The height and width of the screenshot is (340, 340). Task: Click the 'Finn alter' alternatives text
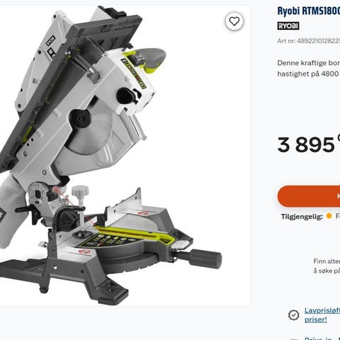pos(327,261)
